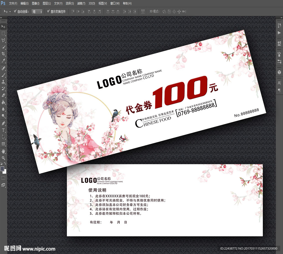283x254 pixels.
Task: Open the 帮助(H) menu
Action: click(x=127, y=3)
